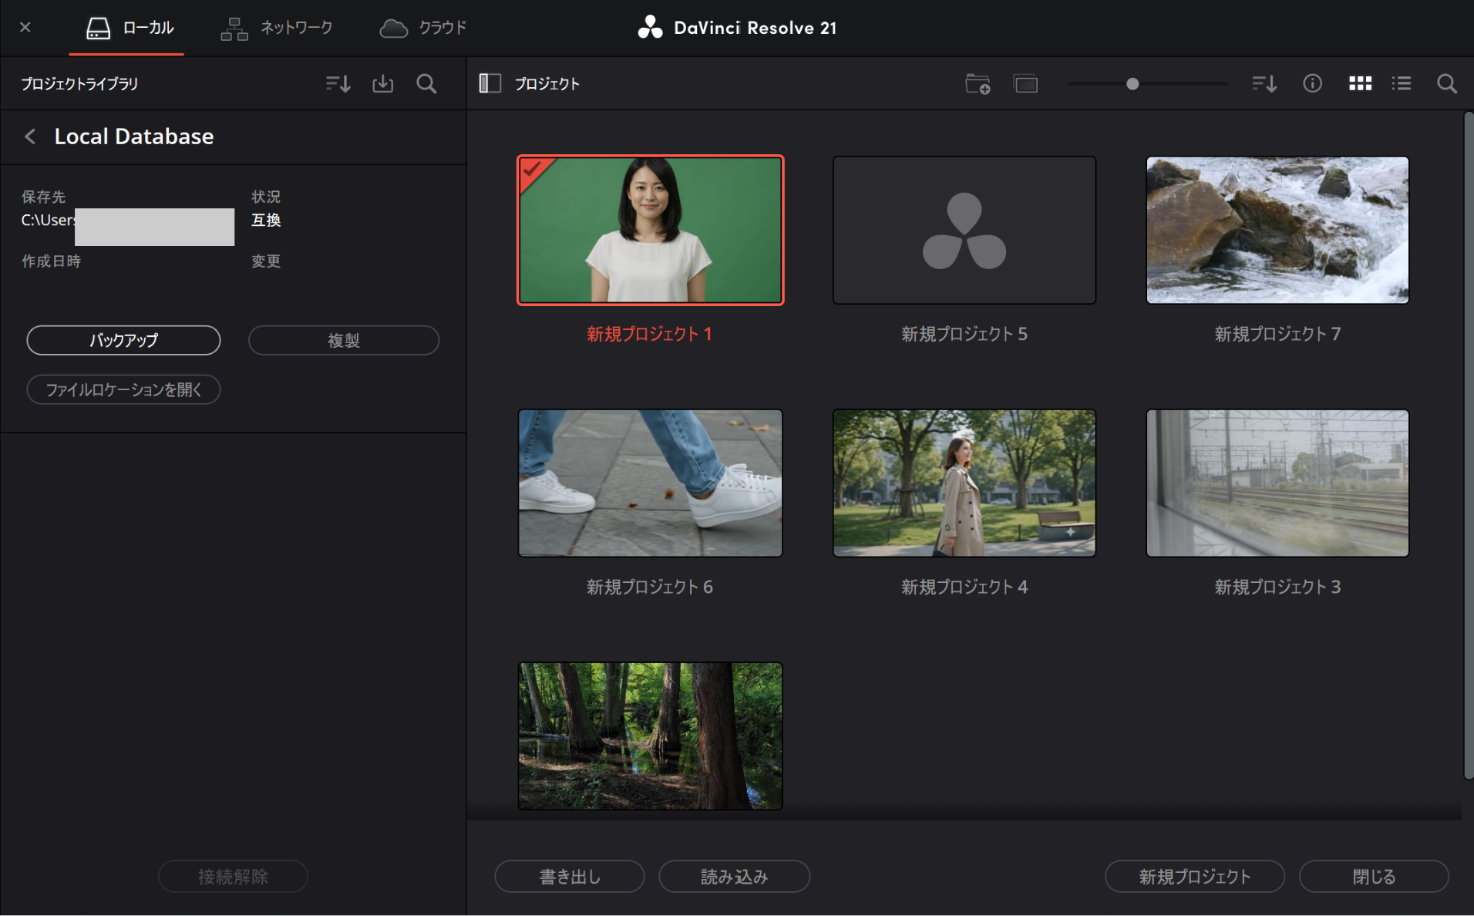Click the 新規プロジェクト 5 label
The width and height of the screenshot is (1474, 916).
(964, 334)
